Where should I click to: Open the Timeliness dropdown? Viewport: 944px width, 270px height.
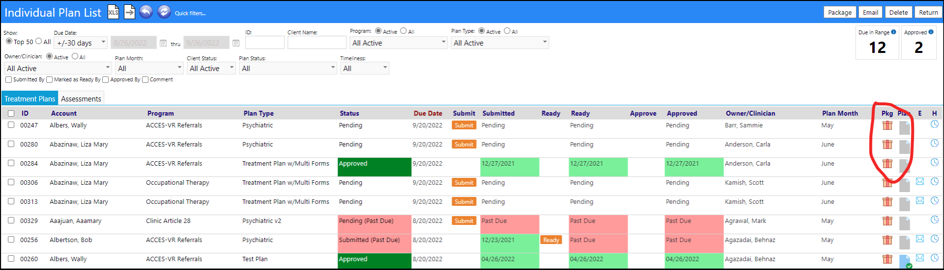[x=365, y=69]
